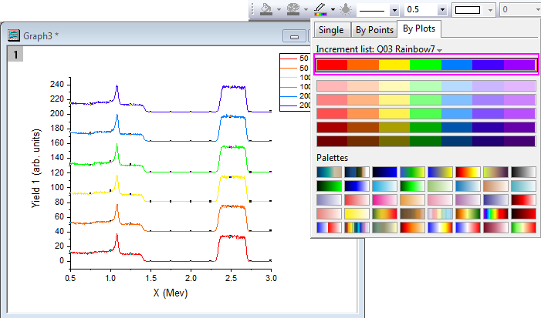
Task: Click the line style preview box
Action: pyautogui.click(x=373, y=10)
